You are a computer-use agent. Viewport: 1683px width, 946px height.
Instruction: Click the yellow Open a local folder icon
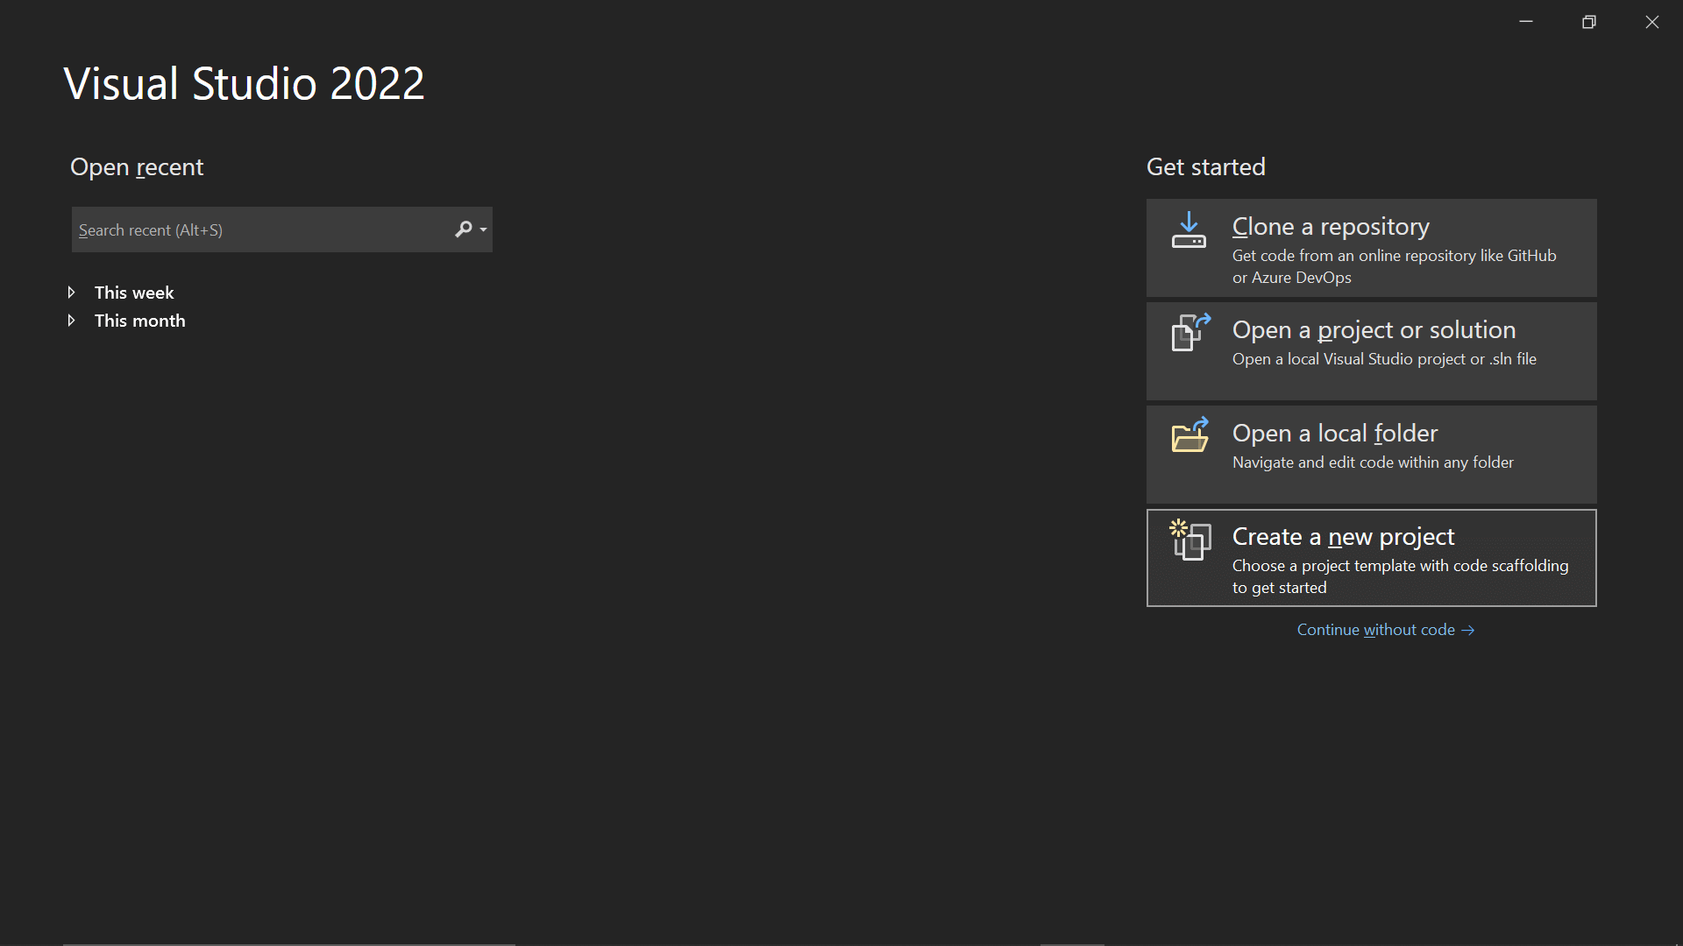click(x=1189, y=436)
